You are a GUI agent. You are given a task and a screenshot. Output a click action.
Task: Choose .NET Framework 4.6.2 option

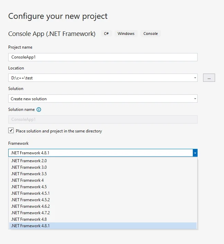(103, 206)
